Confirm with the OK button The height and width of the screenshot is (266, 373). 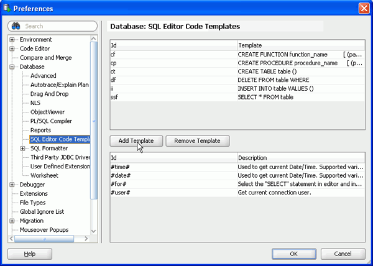pyautogui.click(x=294, y=254)
